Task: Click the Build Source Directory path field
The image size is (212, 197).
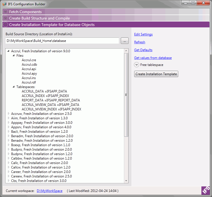Action: tap(62, 41)
